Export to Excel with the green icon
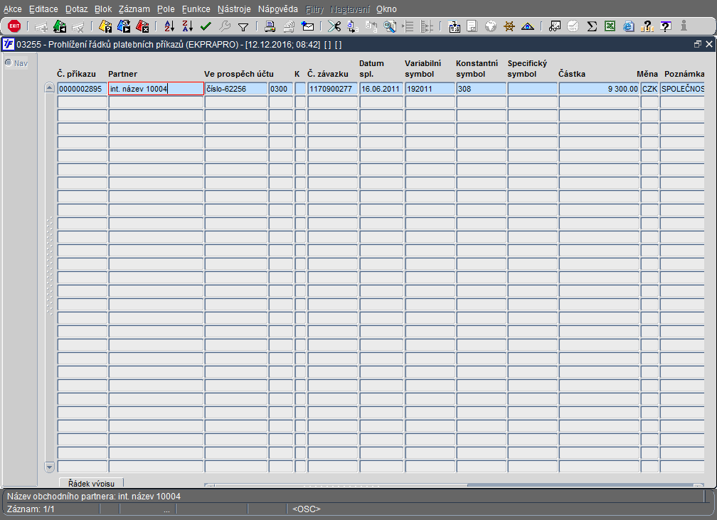717x520 pixels. [610, 26]
